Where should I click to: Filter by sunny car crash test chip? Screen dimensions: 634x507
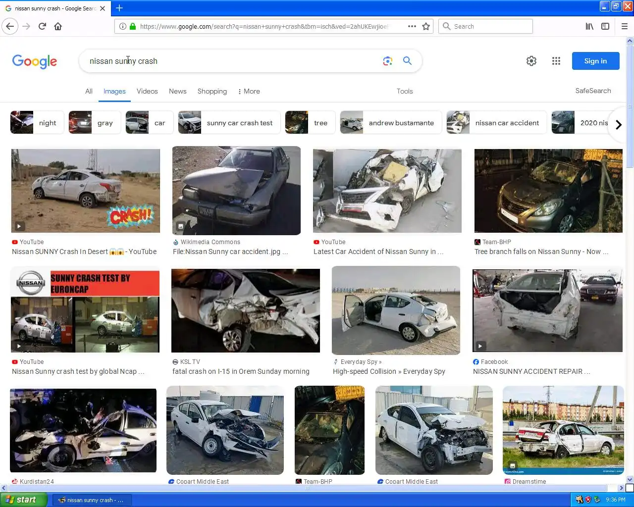(229, 123)
